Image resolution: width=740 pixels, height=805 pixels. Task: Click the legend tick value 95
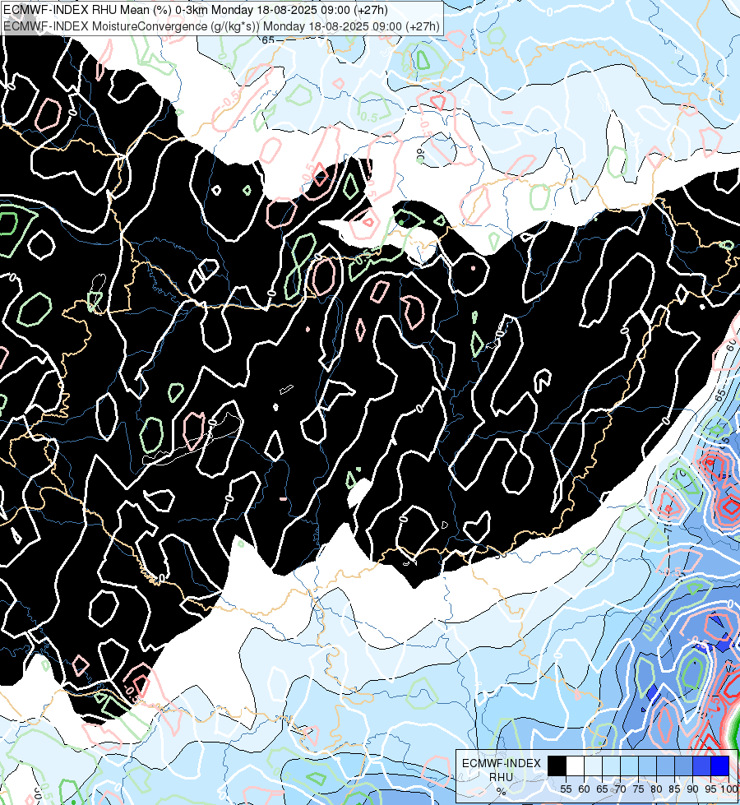710,789
